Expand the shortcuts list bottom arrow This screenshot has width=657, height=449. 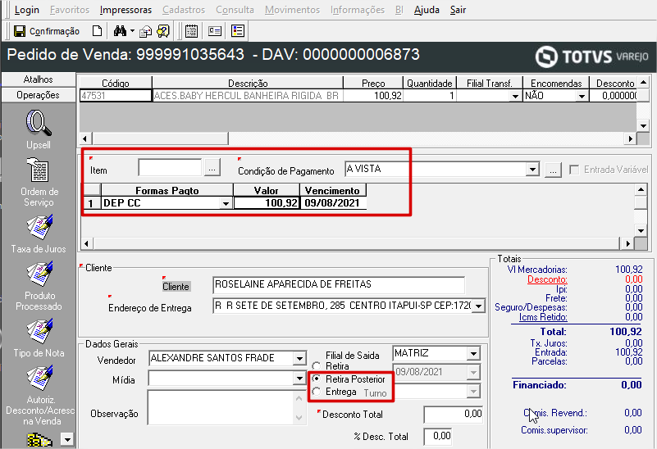tap(67, 439)
